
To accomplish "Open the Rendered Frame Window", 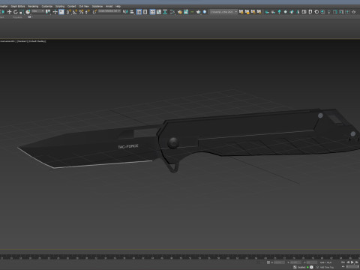I will (186, 12).
